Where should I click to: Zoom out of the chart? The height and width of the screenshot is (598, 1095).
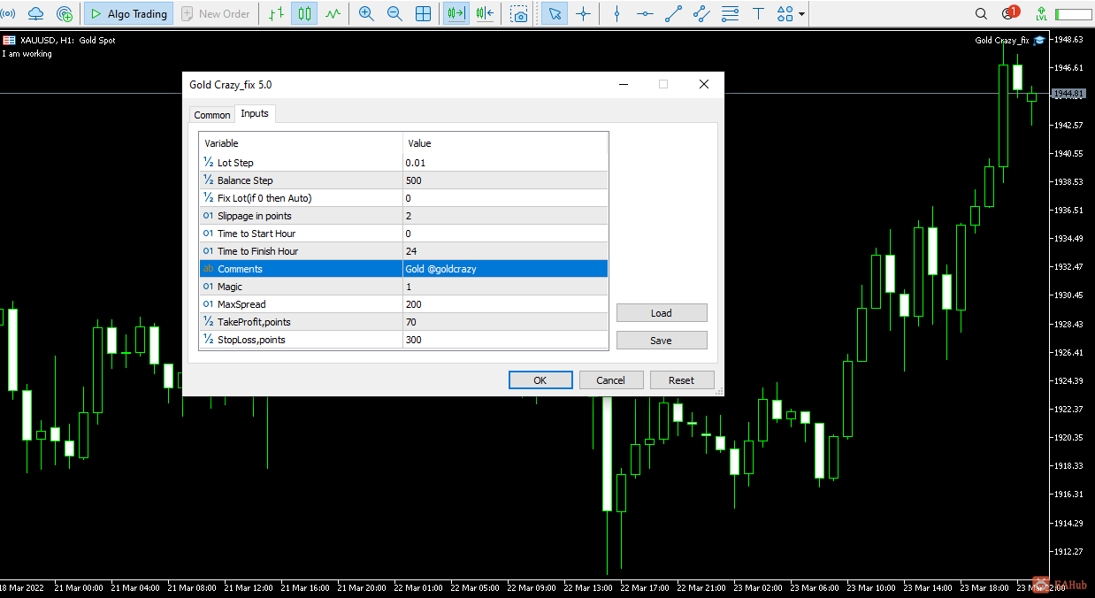[x=394, y=14]
